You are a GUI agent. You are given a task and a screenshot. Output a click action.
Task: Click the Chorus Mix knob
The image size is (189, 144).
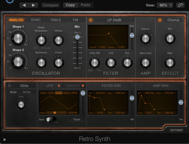coord(170,39)
